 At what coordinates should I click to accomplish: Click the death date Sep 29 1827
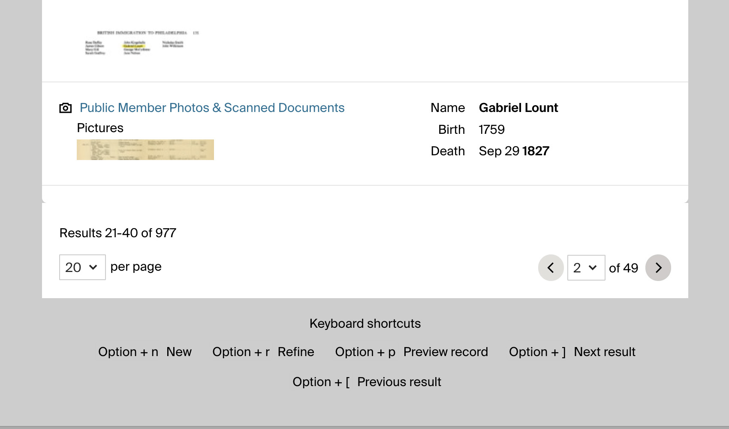514,151
